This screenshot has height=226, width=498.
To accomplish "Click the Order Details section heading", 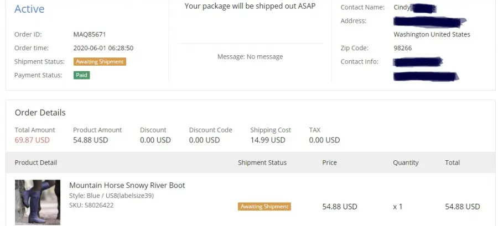I will click(40, 113).
